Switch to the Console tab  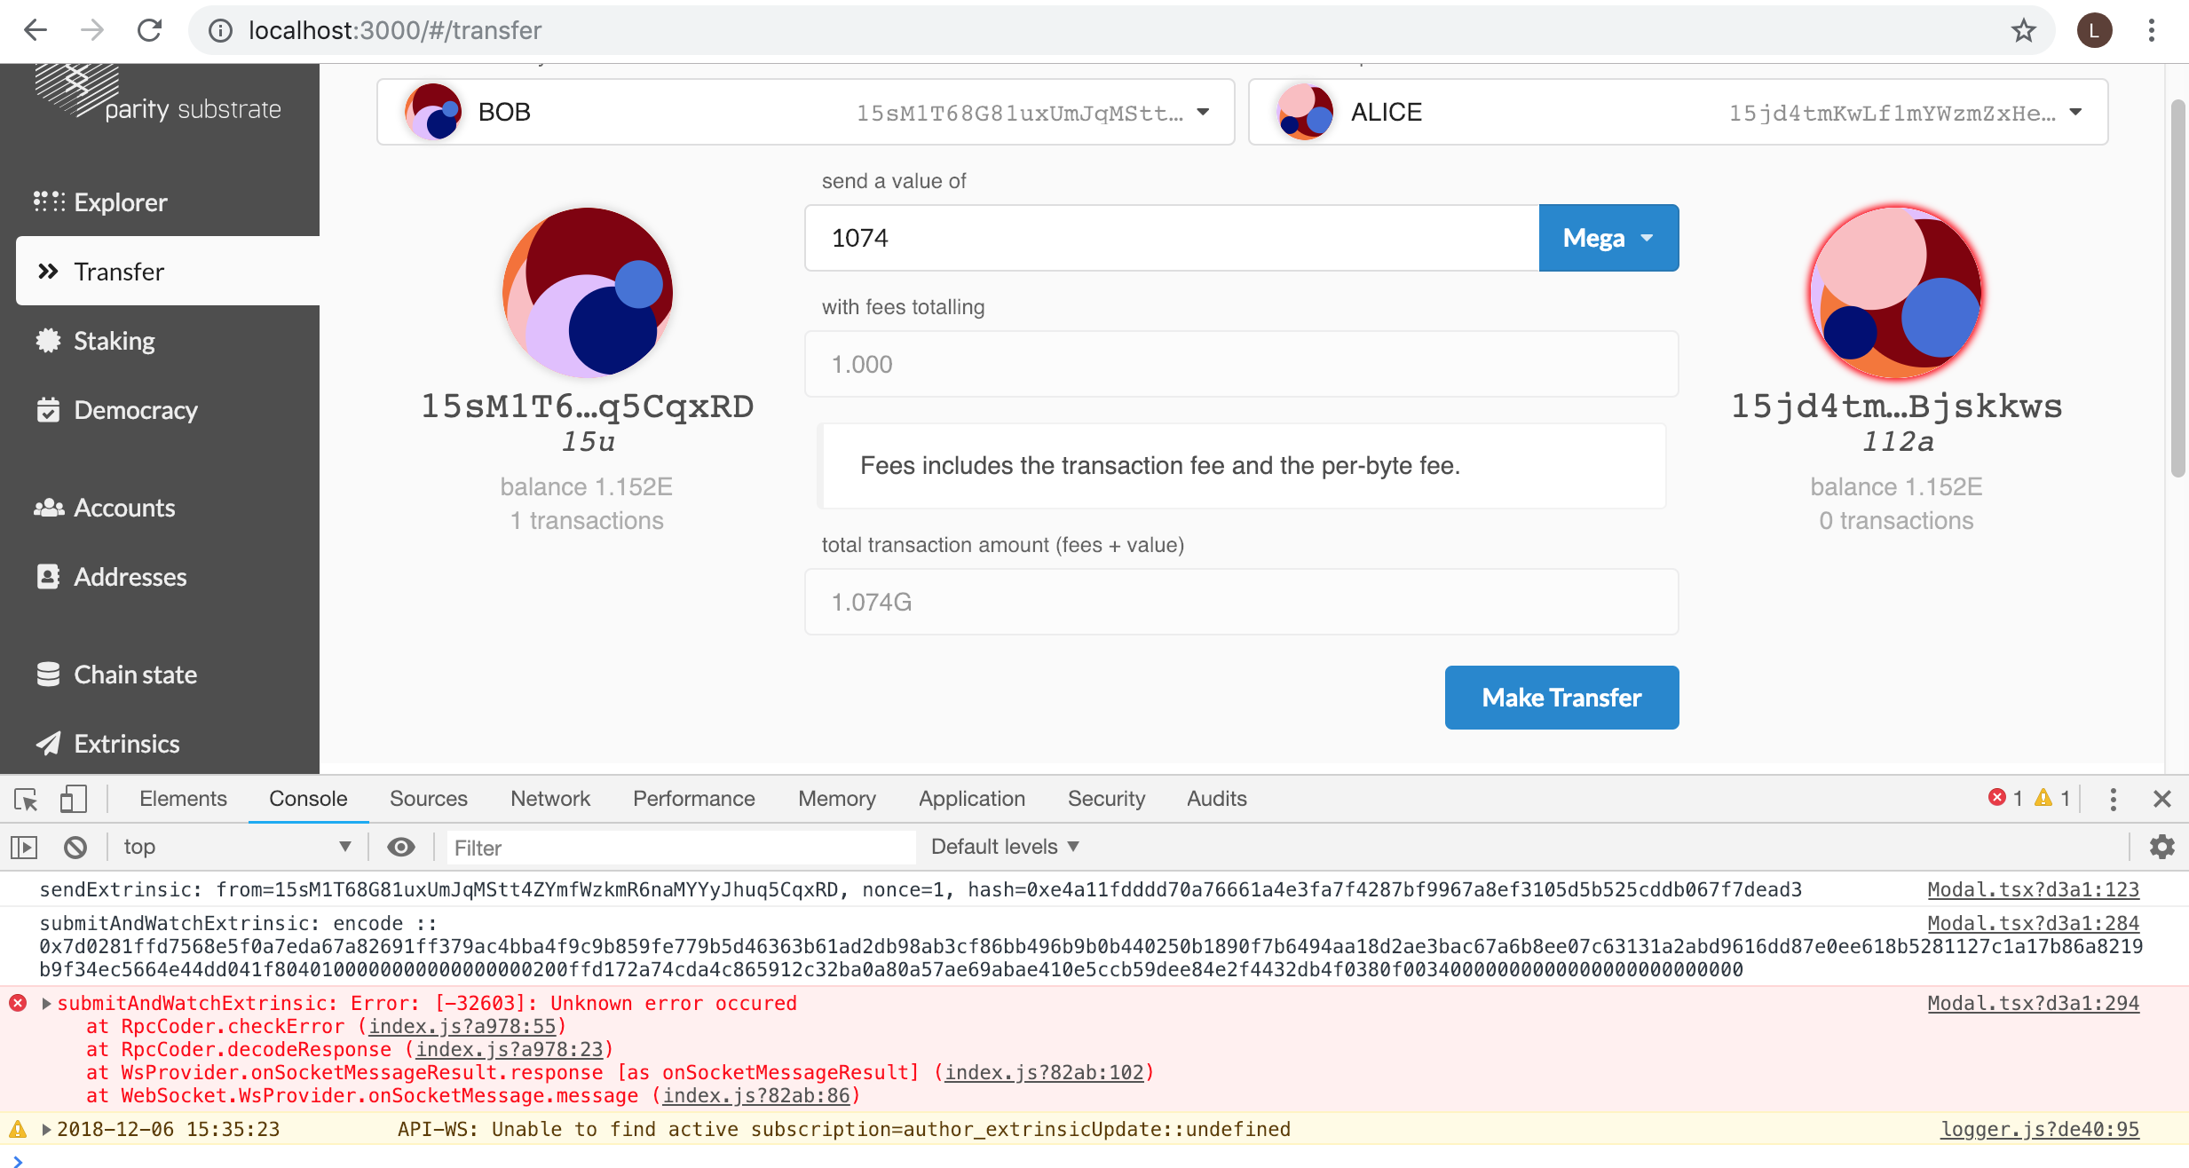pos(308,799)
